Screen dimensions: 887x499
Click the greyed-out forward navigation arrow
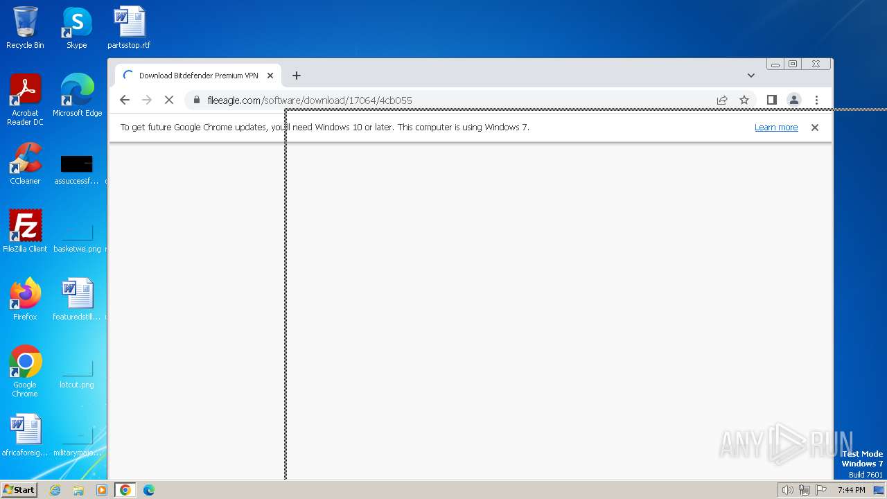[146, 100]
